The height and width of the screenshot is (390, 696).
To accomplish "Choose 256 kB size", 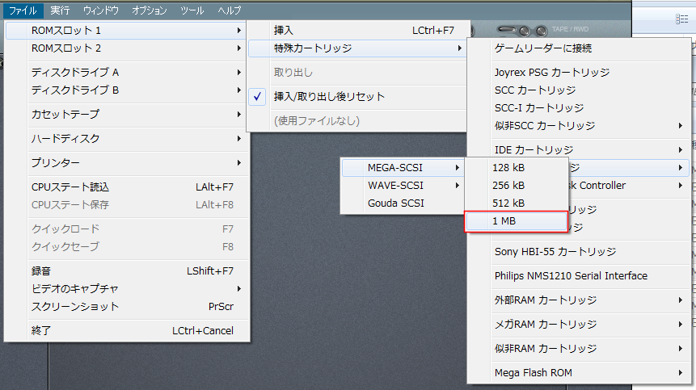I will point(517,185).
